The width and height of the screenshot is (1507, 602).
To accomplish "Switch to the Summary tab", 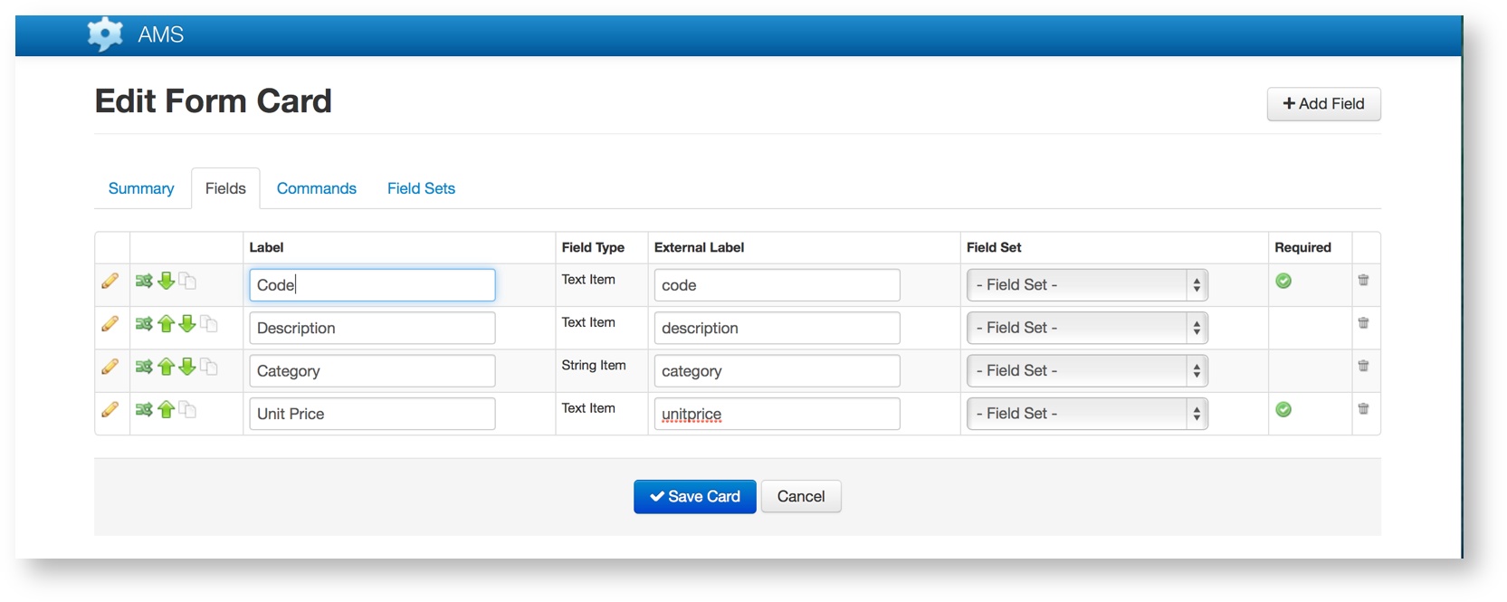I will point(141,188).
